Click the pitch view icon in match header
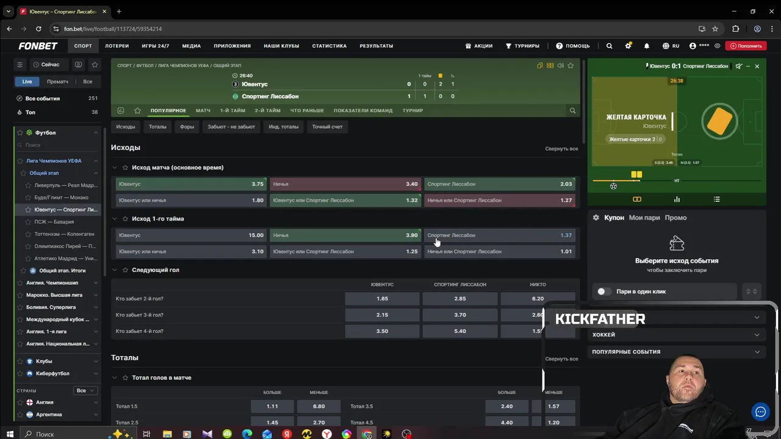This screenshot has width=781, height=439. tap(550, 66)
